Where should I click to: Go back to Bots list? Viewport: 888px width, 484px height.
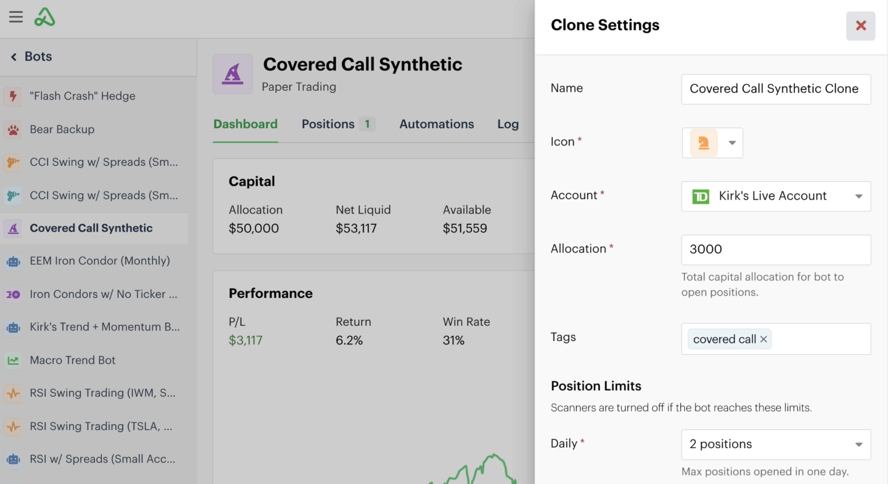tap(32, 57)
